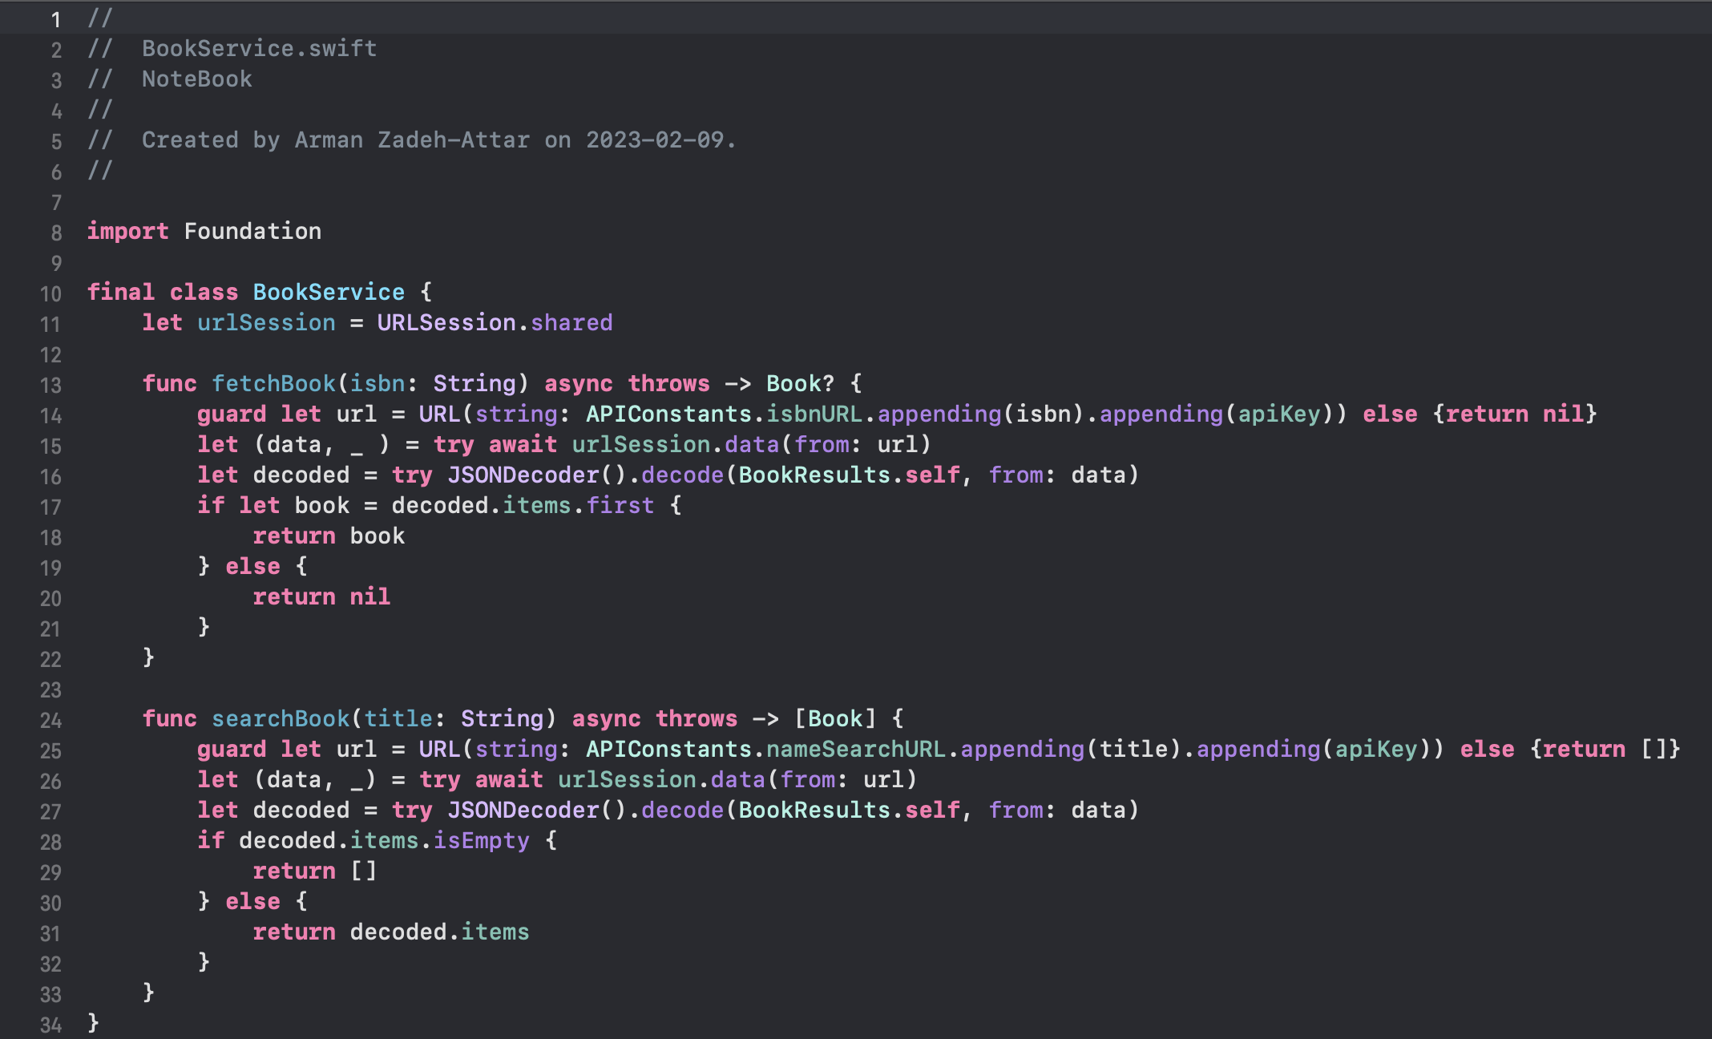Click 'return book' statement on line 18
The height and width of the screenshot is (1039, 1712).
tap(329, 536)
